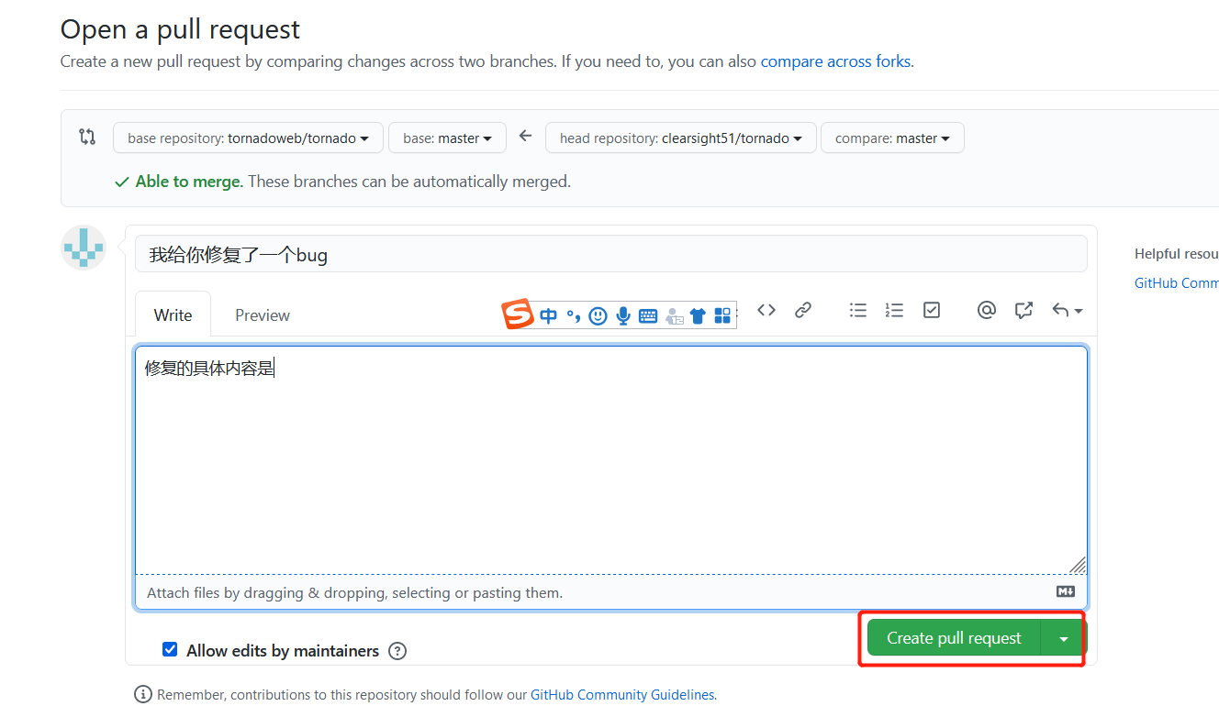Click in the description text area
The height and width of the screenshot is (706, 1219).
point(611,460)
